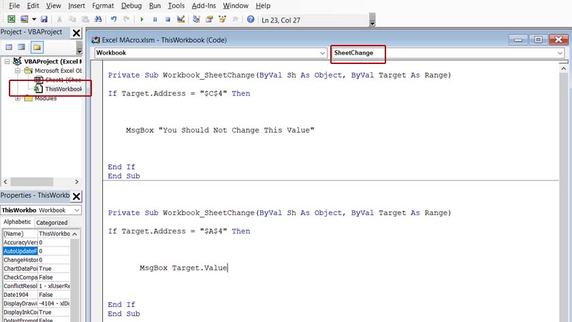Click the CheckCompa property row
Viewport: 572px width, 322px height.
click(36, 277)
